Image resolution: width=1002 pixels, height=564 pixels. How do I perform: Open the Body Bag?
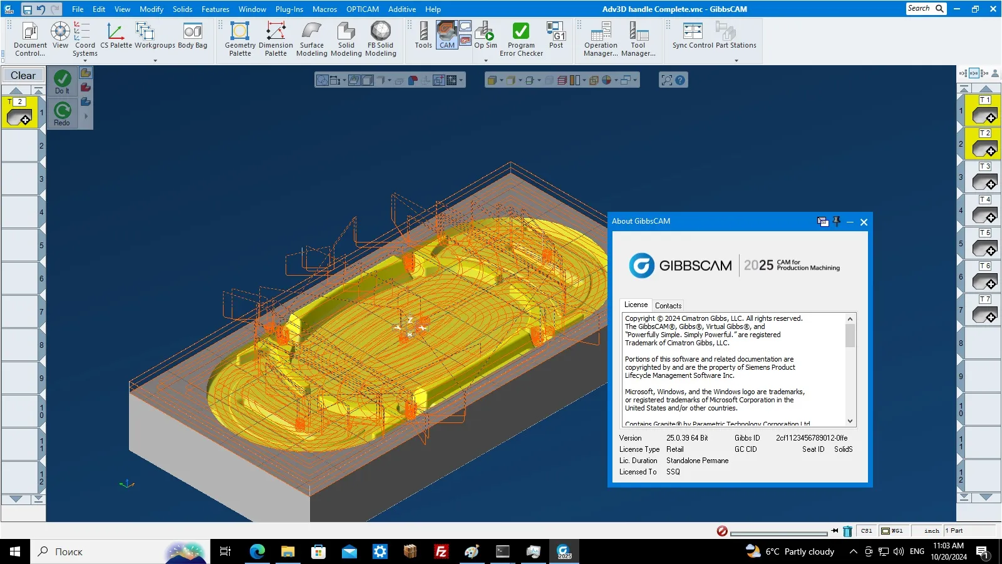(x=192, y=35)
